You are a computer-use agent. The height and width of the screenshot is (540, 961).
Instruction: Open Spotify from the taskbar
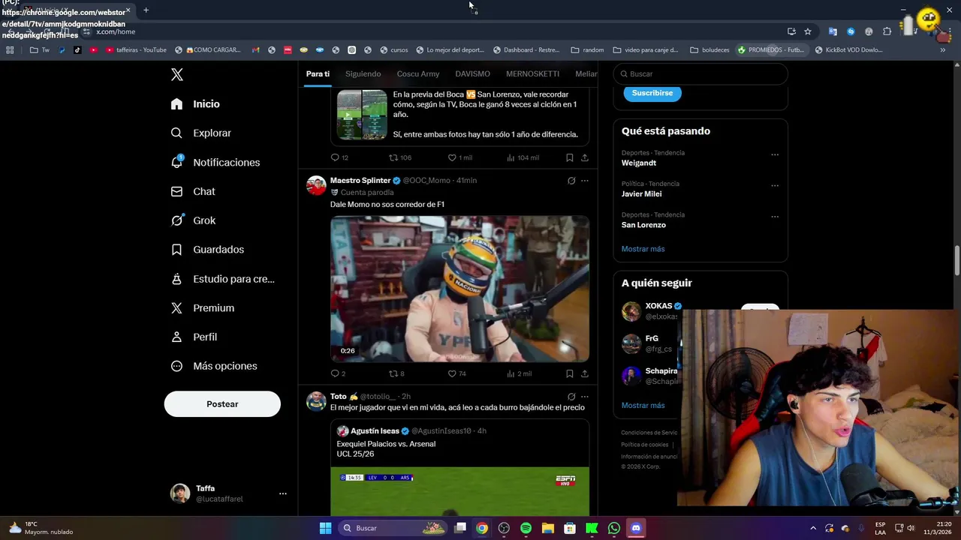click(526, 528)
